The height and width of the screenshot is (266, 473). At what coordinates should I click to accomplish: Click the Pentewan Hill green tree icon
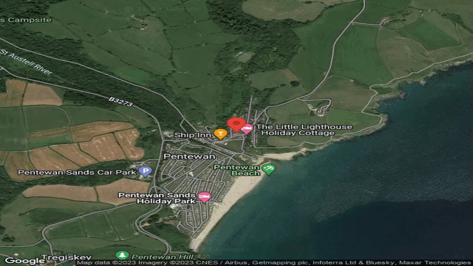tap(123, 256)
